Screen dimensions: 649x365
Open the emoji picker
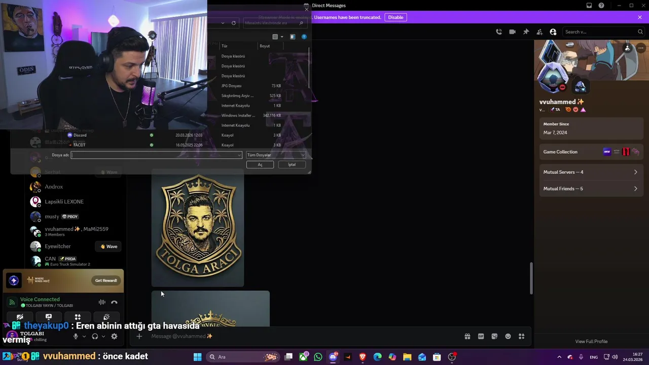point(508,336)
